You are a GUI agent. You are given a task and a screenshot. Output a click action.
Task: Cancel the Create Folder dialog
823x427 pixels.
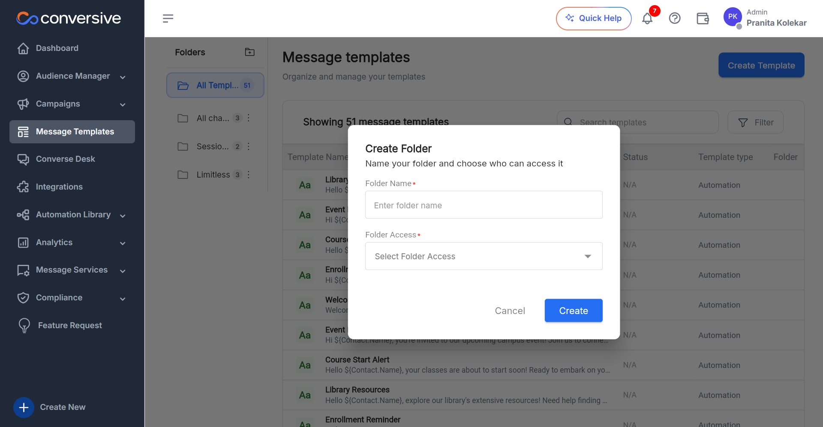pos(510,311)
